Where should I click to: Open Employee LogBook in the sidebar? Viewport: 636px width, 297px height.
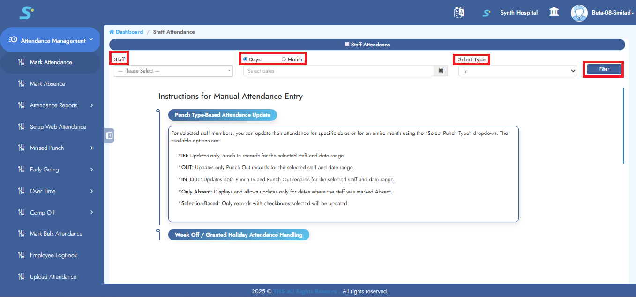pyautogui.click(x=53, y=255)
